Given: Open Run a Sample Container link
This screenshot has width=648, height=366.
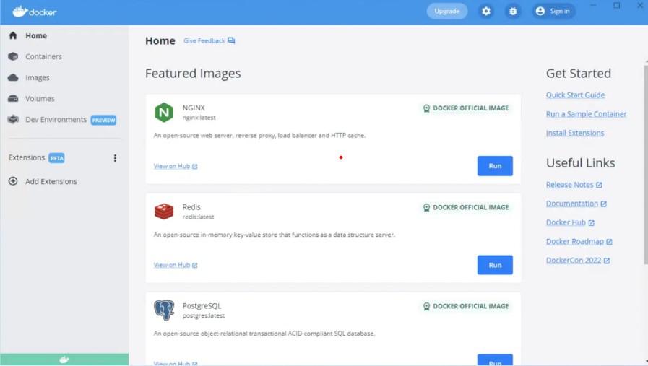Looking at the screenshot, I should [x=586, y=114].
